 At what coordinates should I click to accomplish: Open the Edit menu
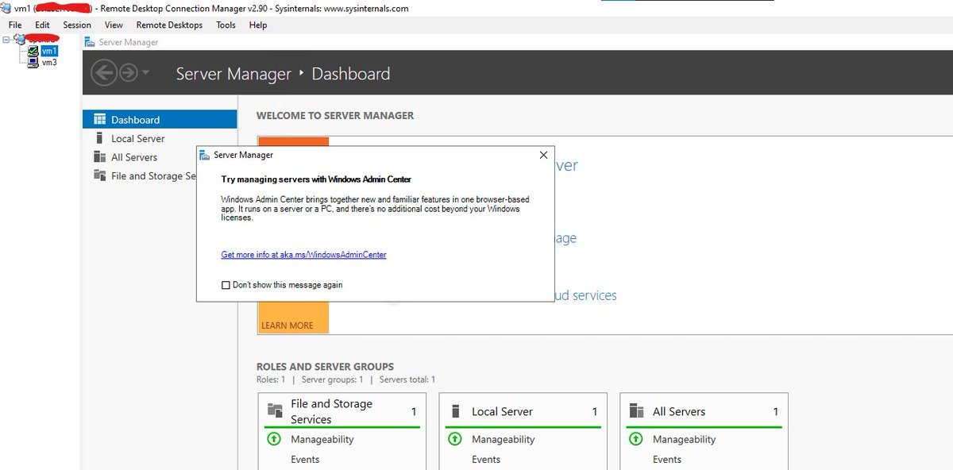(x=42, y=25)
